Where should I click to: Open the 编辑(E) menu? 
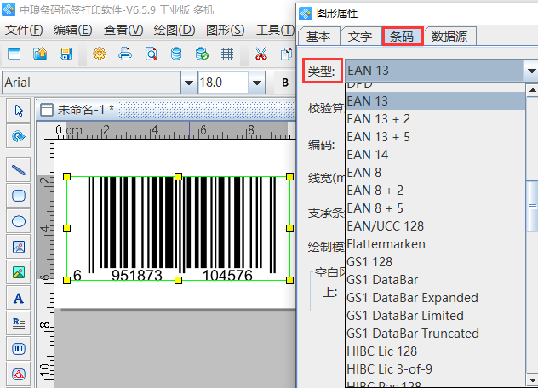click(x=72, y=30)
